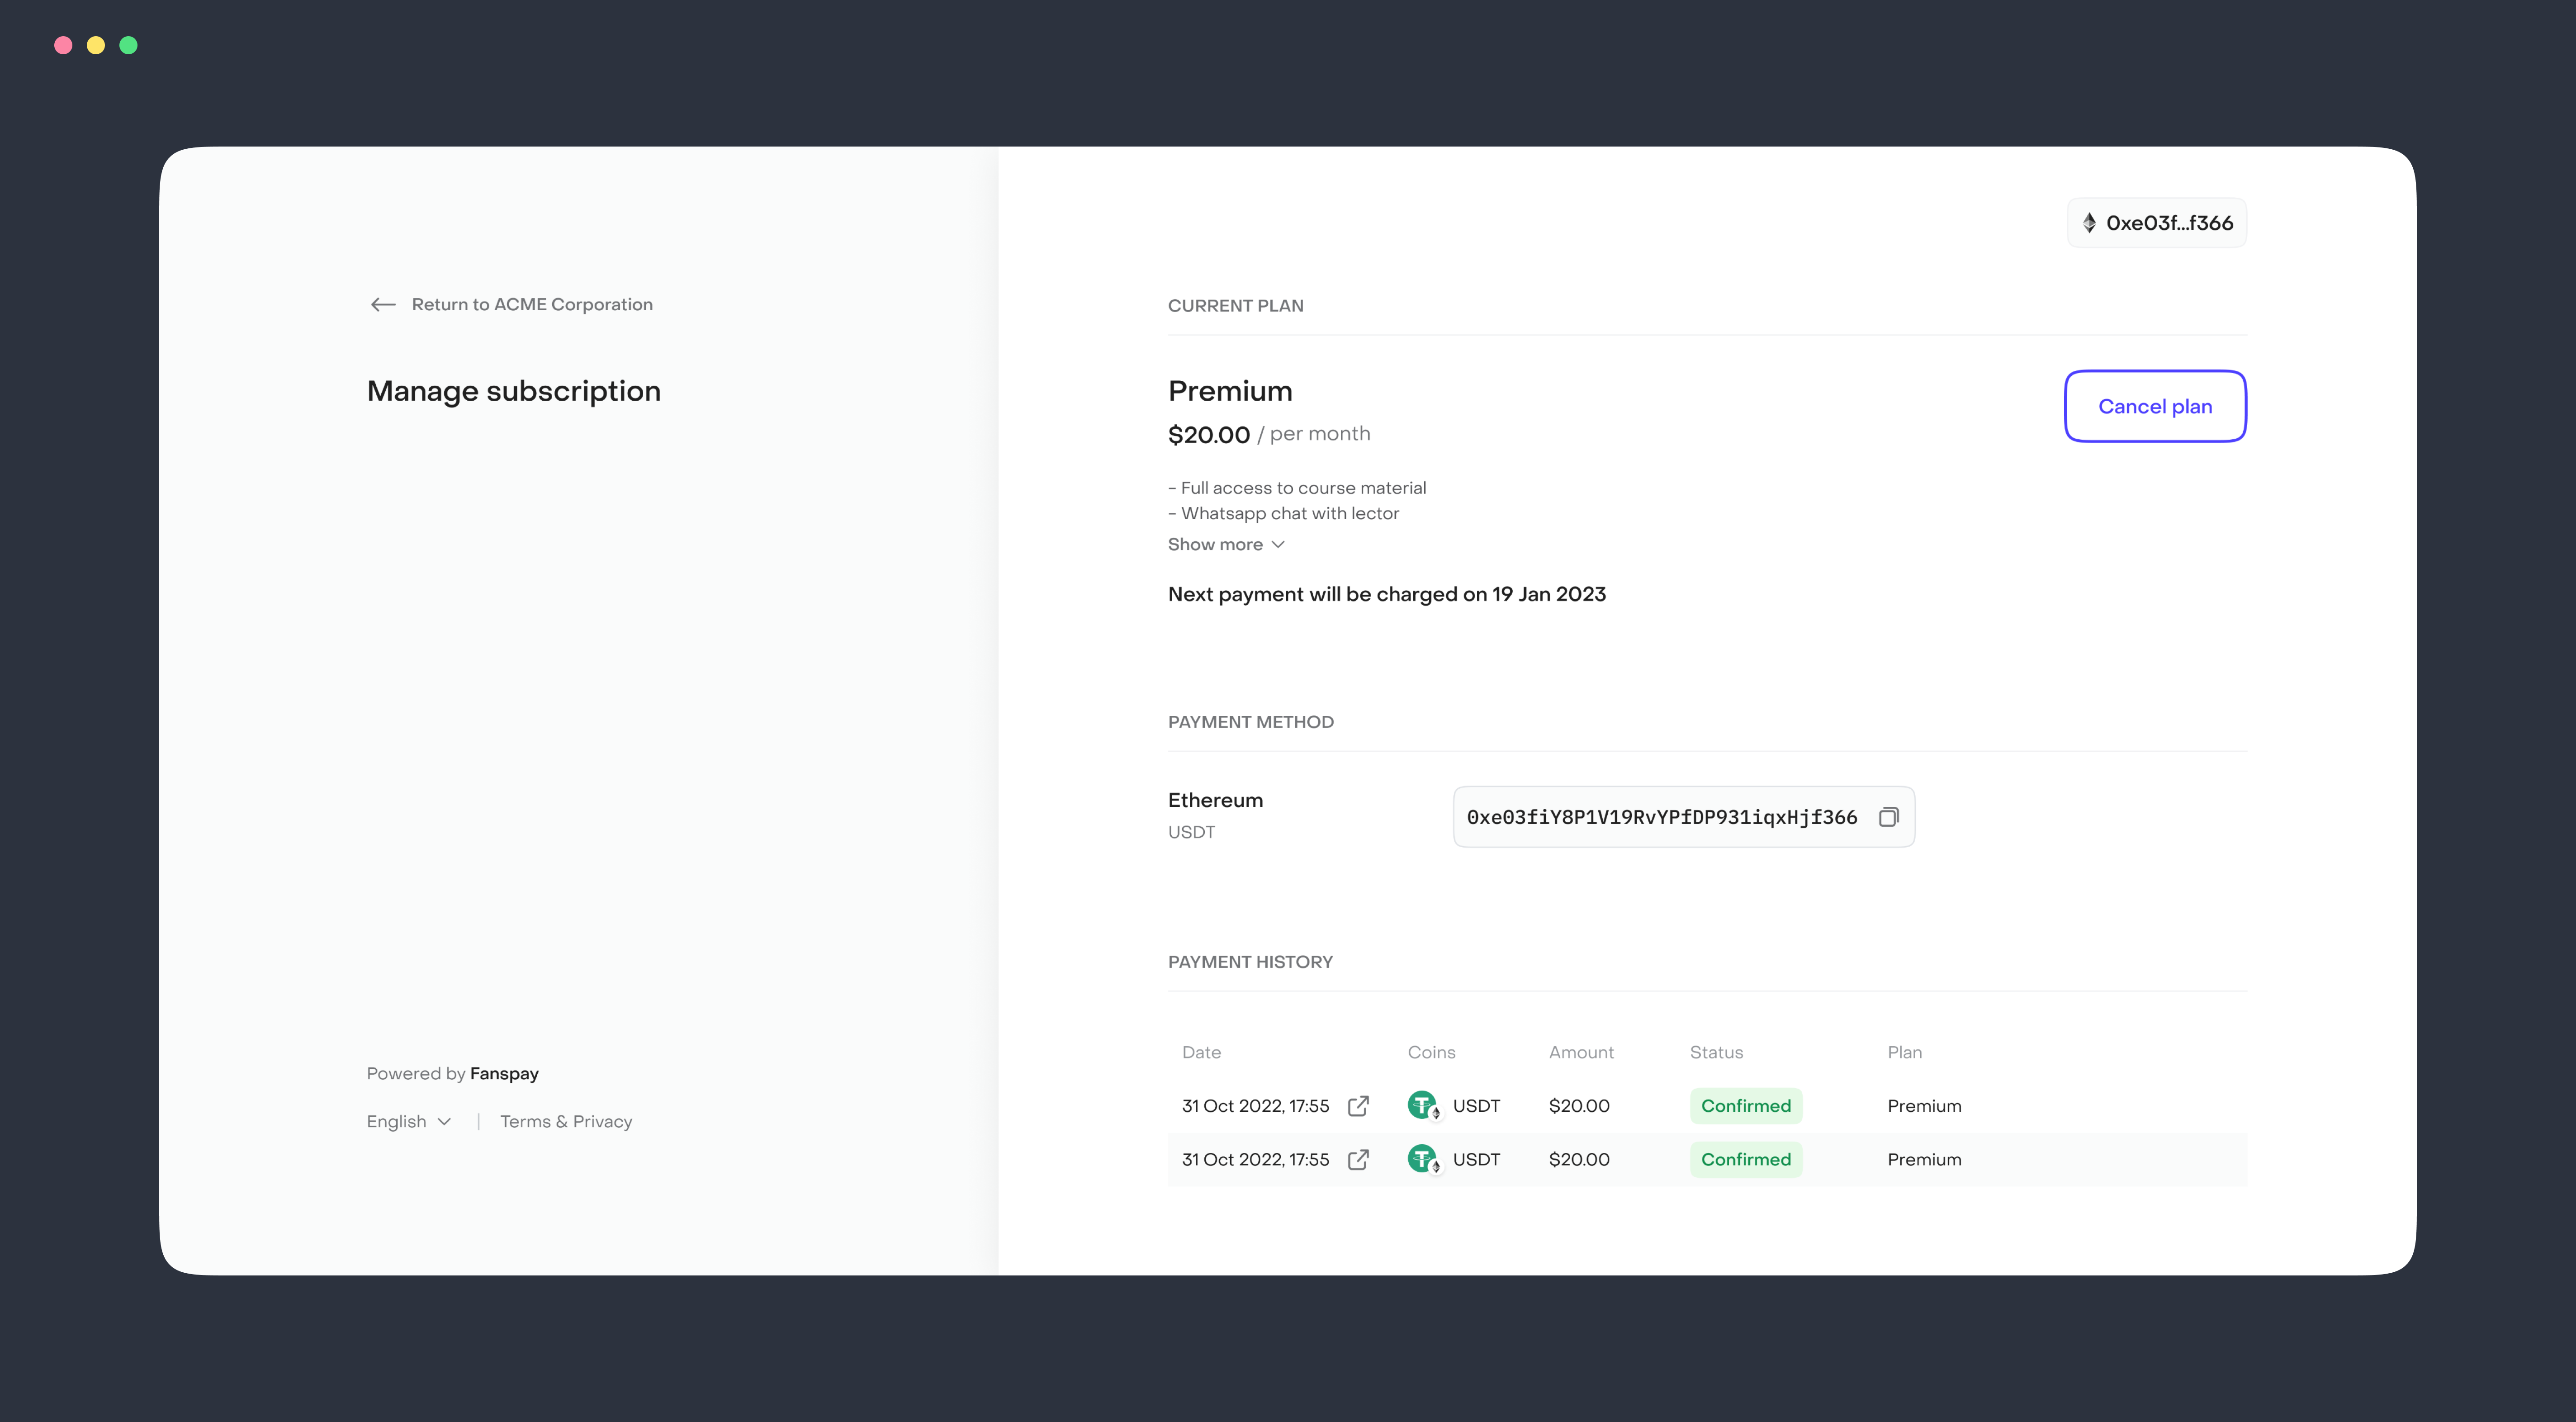Open first payment's external link icon
Viewport: 2576px width, 1422px height.
point(1358,1105)
